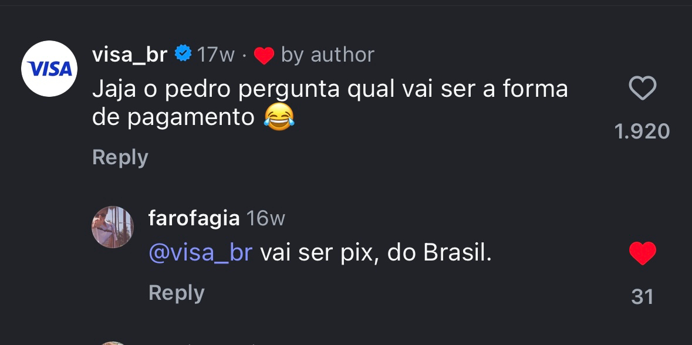Screen dimensions: 692x345
Task: Tap the cut-off avatar of the next comment
Action: pyautogui.click(x=113, y=342)
